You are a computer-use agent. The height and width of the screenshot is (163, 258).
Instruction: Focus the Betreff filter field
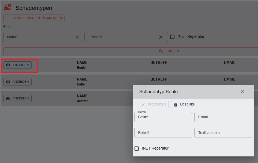tap(121, 37)
